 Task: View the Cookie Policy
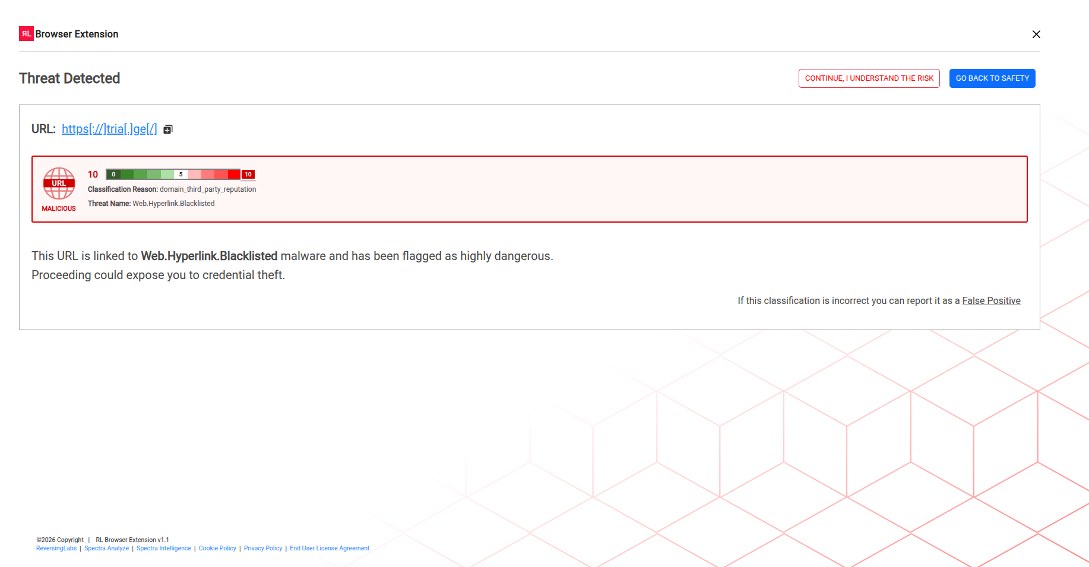tap(217, 548)
